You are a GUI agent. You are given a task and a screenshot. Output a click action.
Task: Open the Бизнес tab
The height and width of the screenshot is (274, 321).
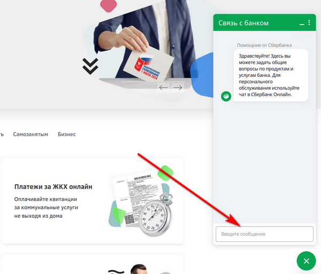(x=67, y=134)
